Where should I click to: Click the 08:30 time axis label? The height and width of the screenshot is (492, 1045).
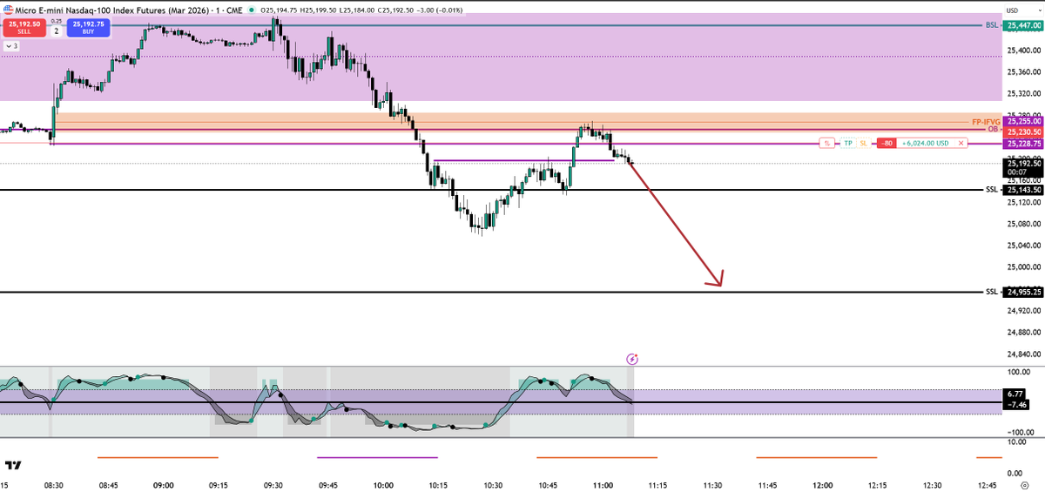(53, 486)
